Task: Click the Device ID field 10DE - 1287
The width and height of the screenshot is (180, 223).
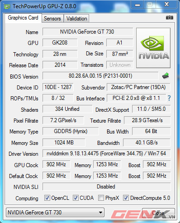Action: 58,87
